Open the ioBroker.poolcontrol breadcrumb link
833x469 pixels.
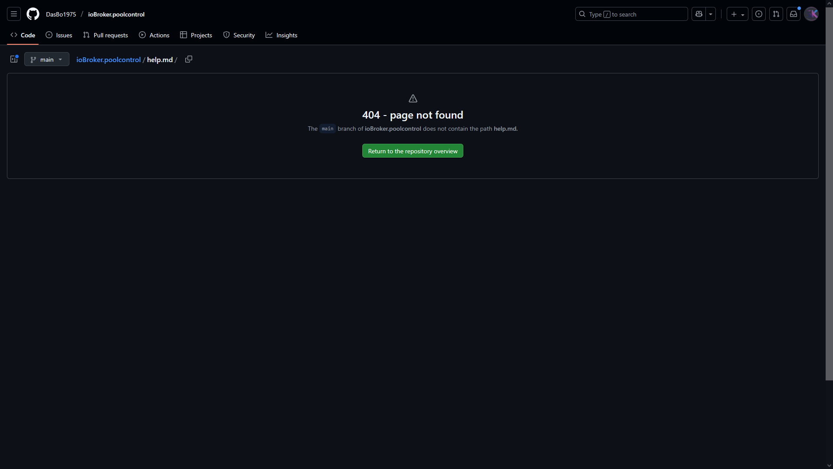click(x=108, y=59)
